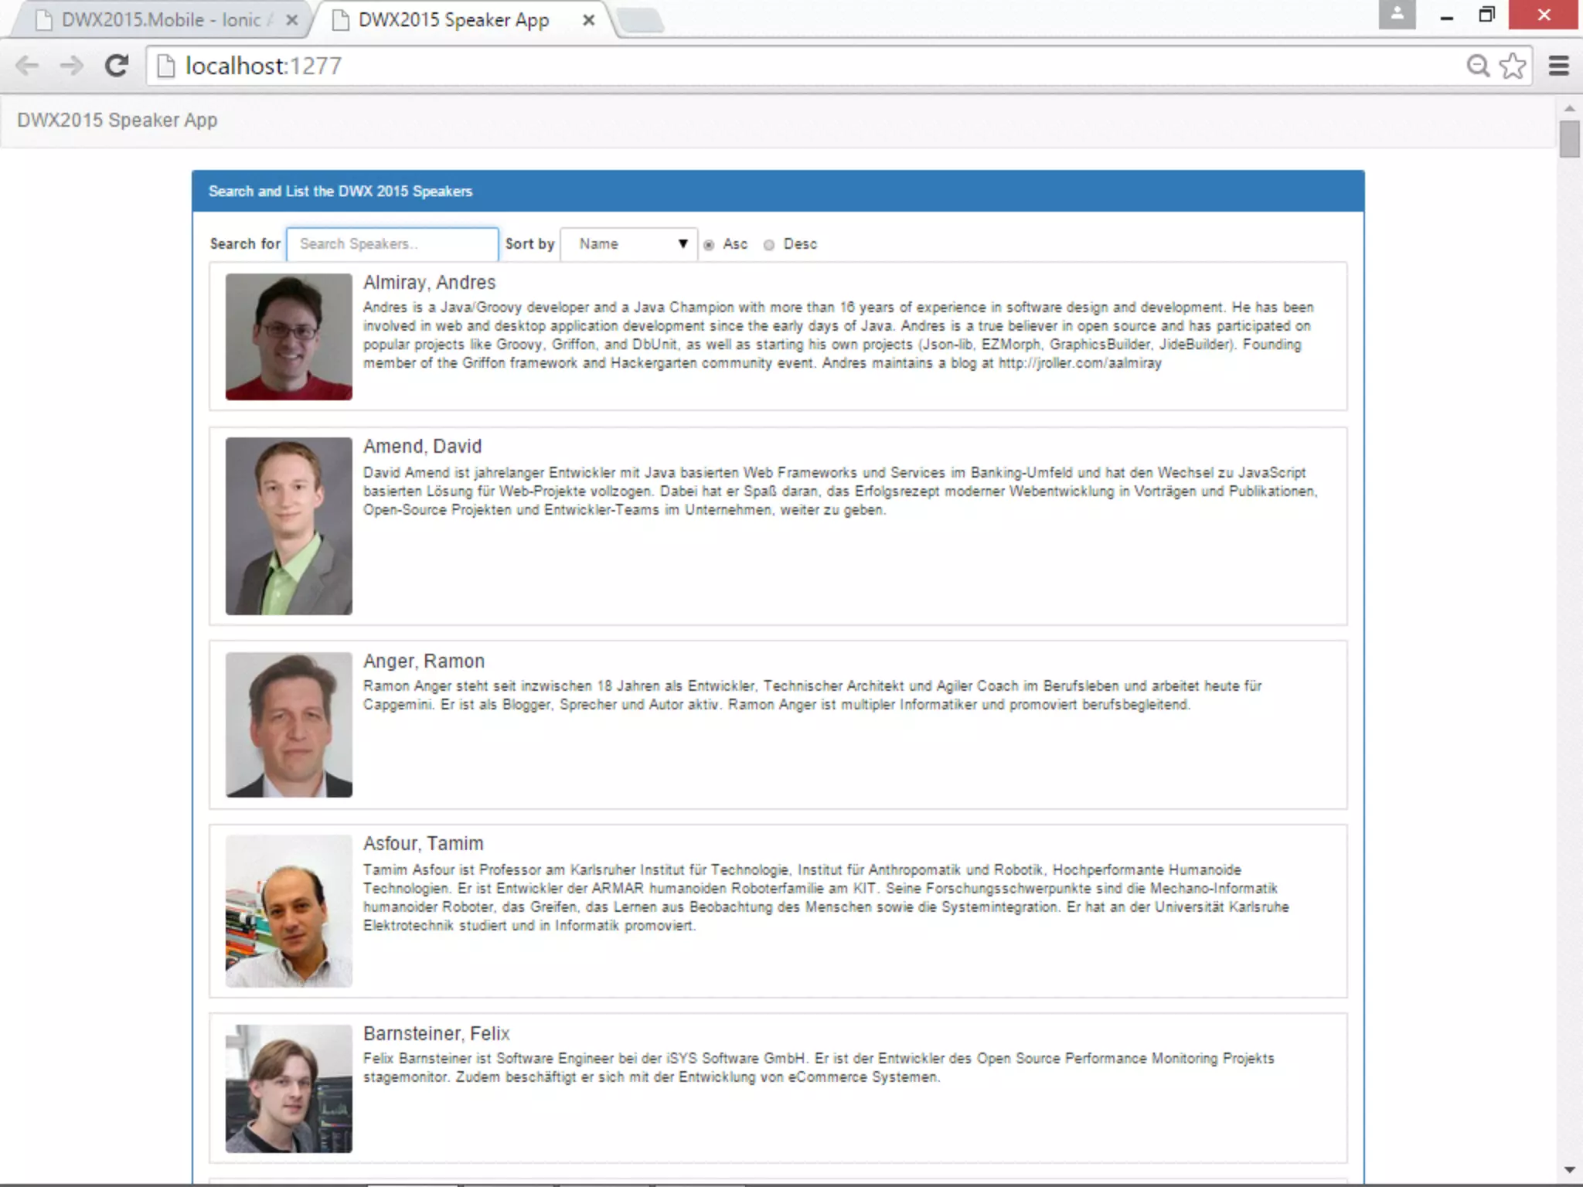The width and height of the screenshot is (1583, 1187).
Task: Click the back navigation arrow
Action: click(x=27, y=66)
